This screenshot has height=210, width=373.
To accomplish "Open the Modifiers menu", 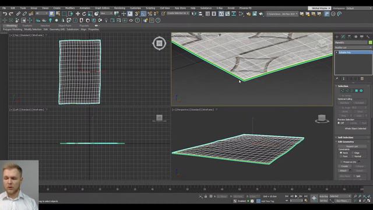I will click(70, 8).
